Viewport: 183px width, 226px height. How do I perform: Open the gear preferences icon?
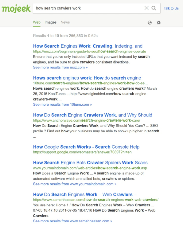click(x=158, y=23)
